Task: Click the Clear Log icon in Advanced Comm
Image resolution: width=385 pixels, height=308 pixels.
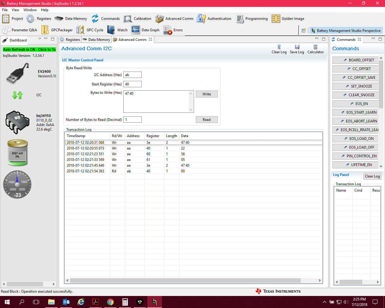Action: [x=279, y=47]
